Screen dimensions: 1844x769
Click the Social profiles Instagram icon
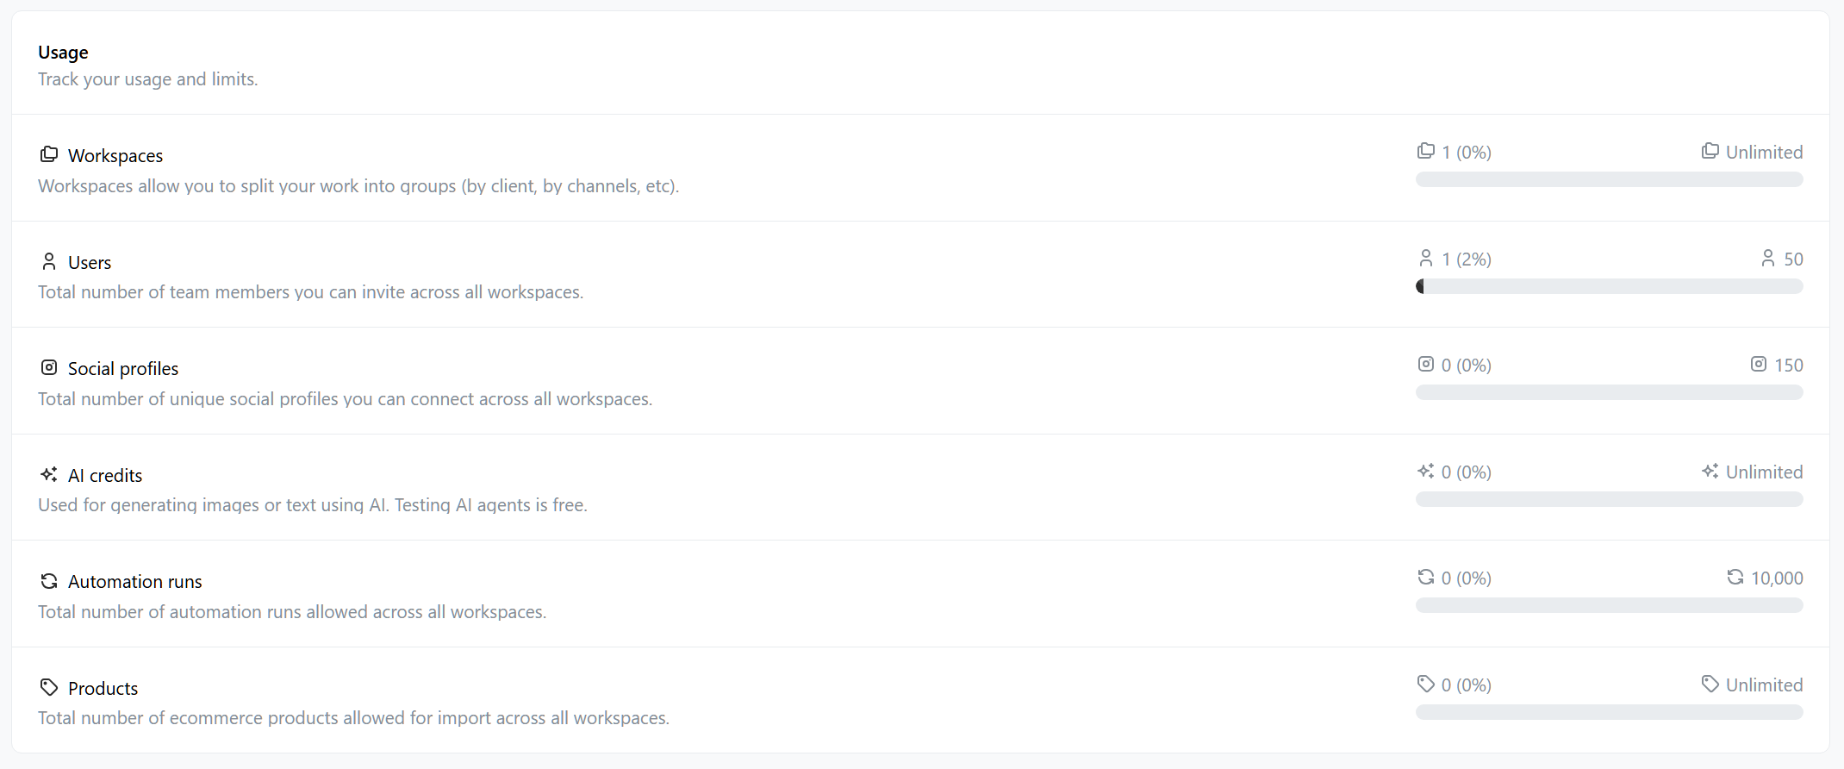click(x=49, y=368)
